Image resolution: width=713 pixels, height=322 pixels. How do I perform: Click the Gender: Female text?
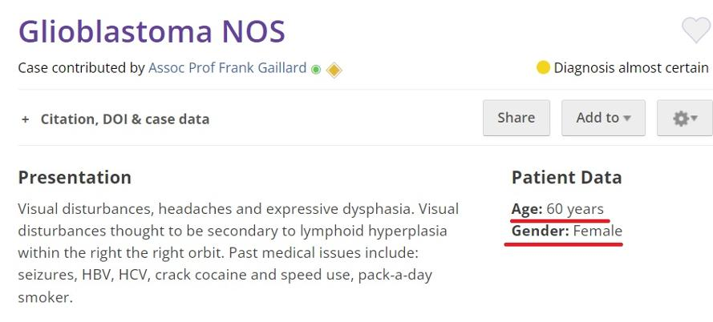click(x=566, y=231)
